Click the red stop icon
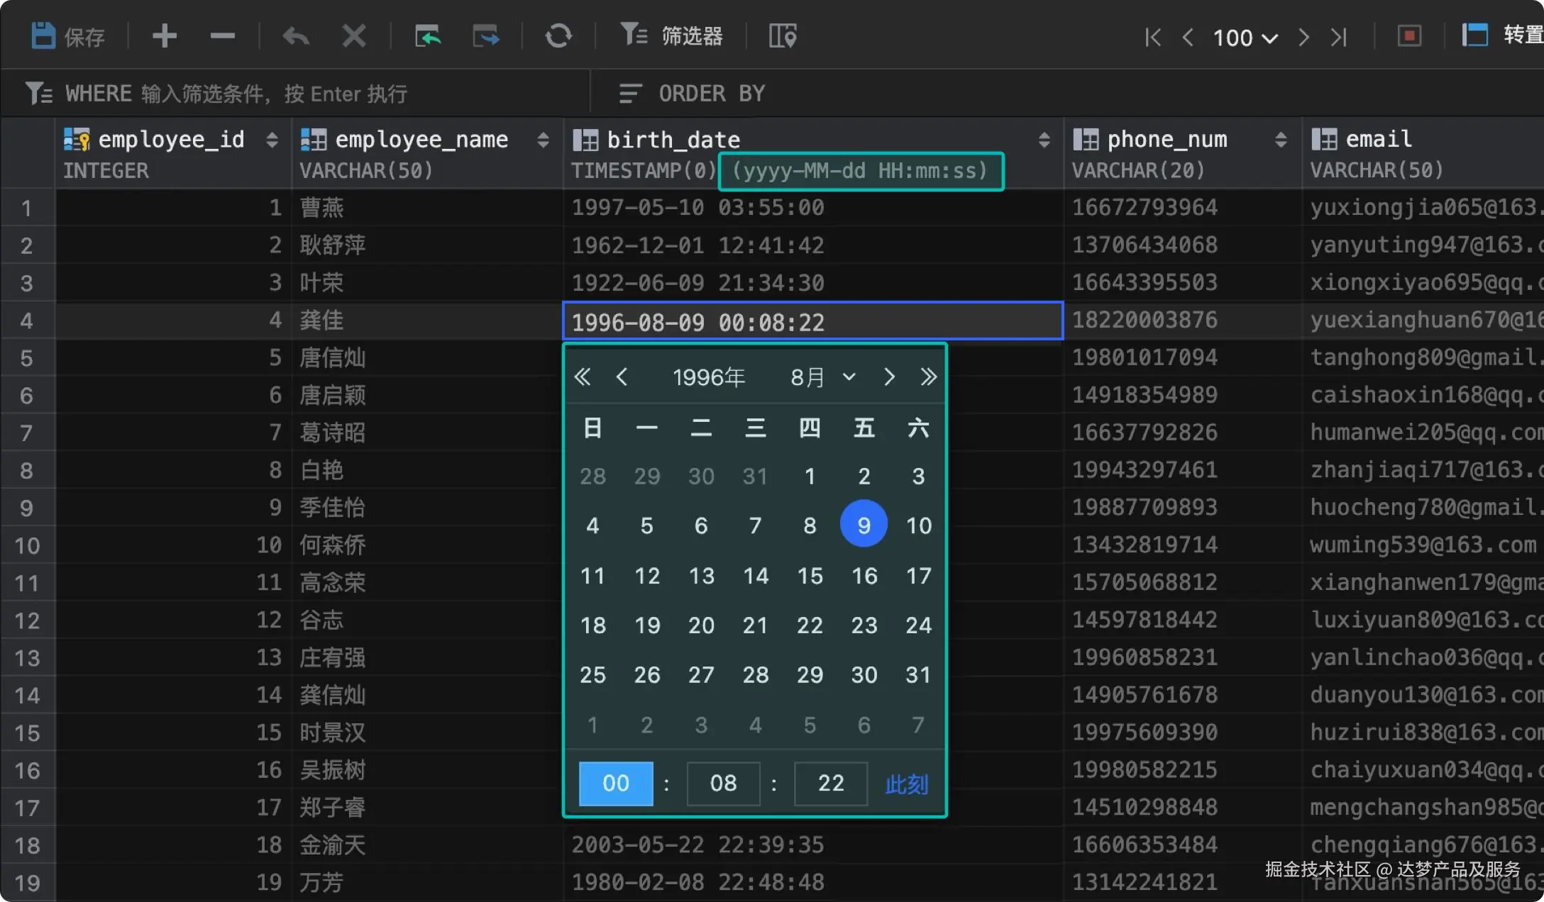This screenshot has height=902, width=1544. (1409, 35)
